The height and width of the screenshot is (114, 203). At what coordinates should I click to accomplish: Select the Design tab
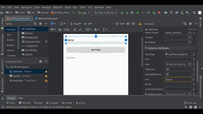tap(11, 98)
